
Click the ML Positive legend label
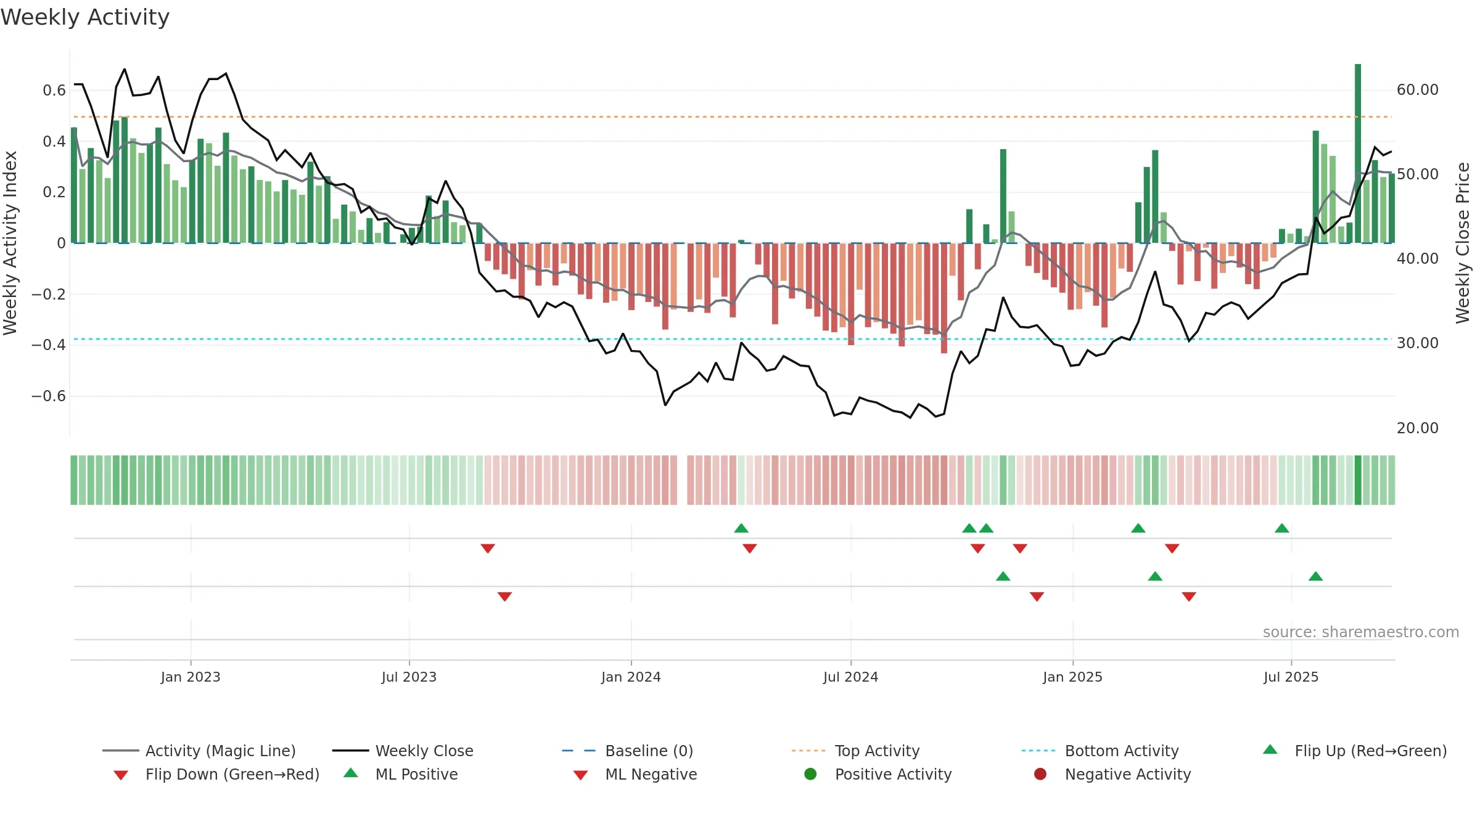416,774
